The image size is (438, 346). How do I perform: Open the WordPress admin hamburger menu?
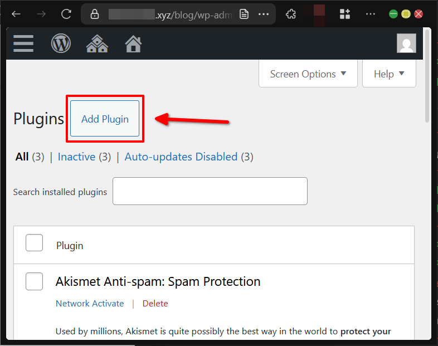[x=23, y=43]
